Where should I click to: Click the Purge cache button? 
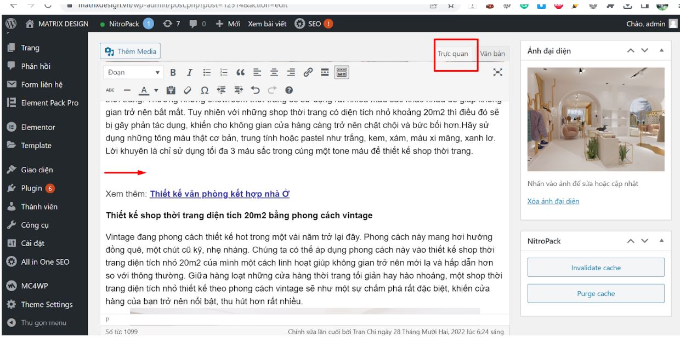[596, 294]
